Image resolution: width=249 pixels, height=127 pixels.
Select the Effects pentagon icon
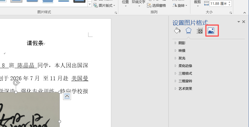[x=188, y=31]
